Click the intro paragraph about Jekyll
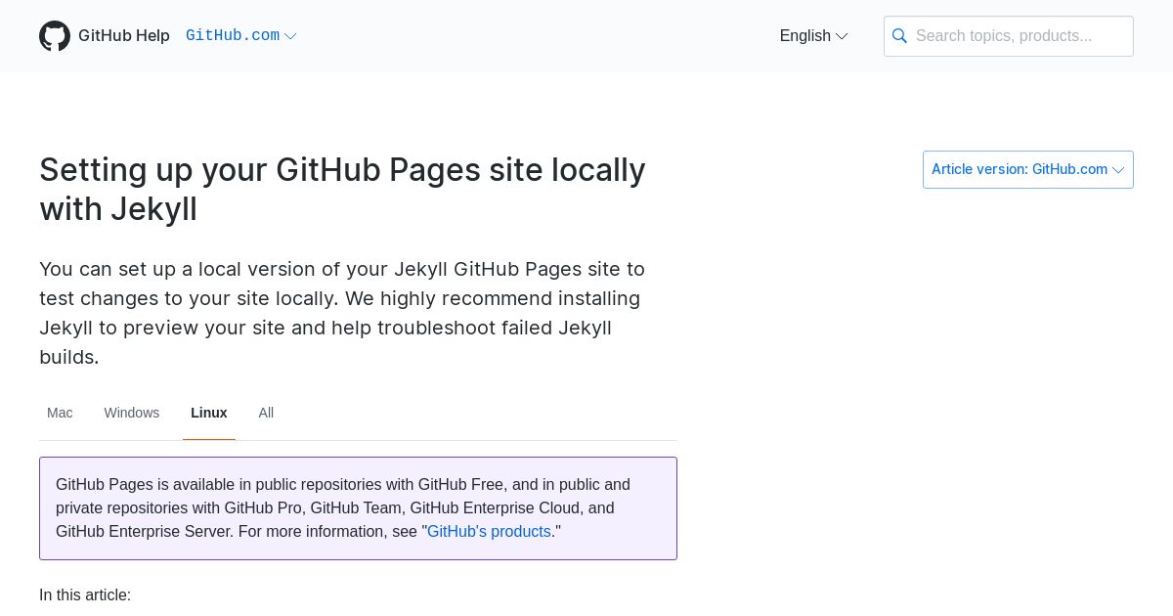Screen dimensions: 1173x616 pyautogui.click(x=342, y=313)
